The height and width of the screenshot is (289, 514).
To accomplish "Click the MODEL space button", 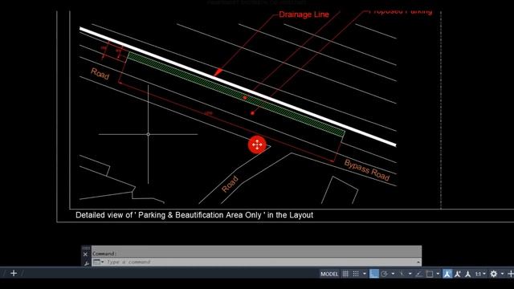I will (x=329, y=274).
